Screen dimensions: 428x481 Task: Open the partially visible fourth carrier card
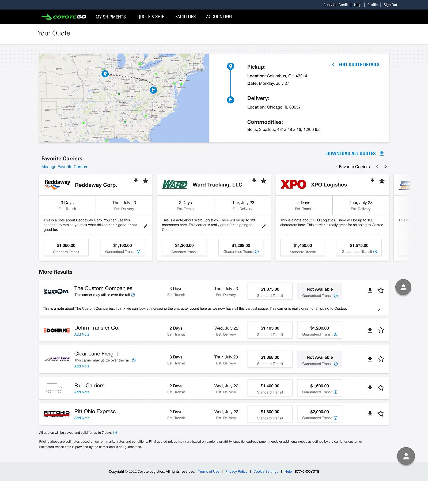click(402, 217)
